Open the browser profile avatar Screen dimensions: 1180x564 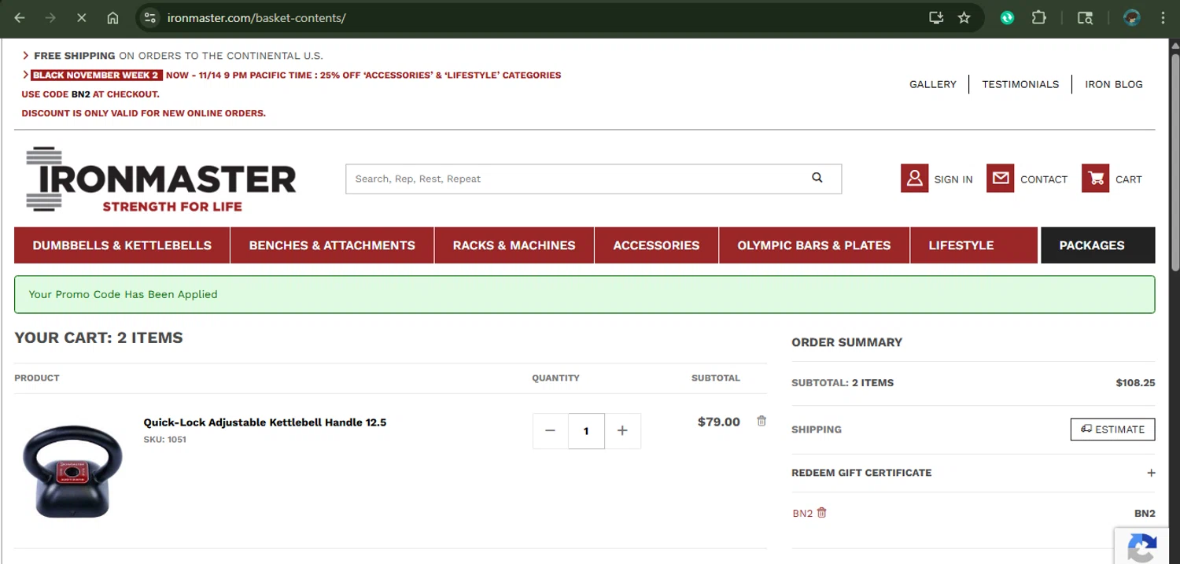(x=1132, y=17)
